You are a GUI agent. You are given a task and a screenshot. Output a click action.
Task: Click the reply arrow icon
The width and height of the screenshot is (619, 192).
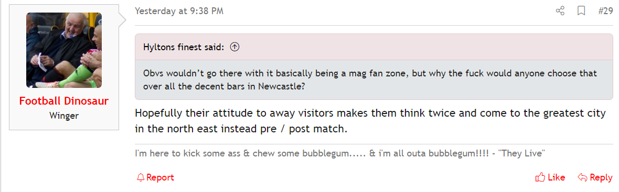[x=582, y=177]
